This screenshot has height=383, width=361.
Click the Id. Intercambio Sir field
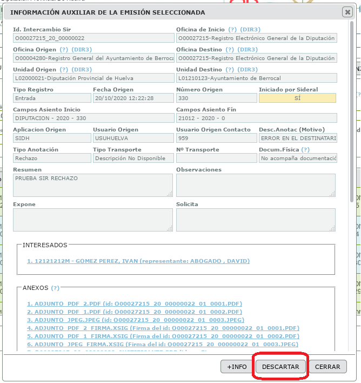click(x=93, y=38)
